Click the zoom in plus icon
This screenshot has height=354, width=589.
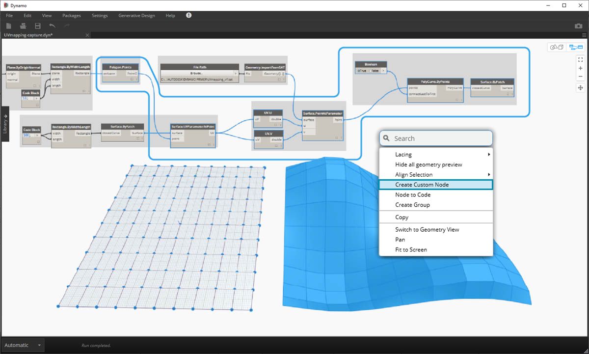click(580, 68)
